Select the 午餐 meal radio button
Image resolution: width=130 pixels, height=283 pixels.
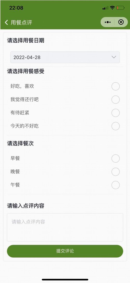pos(115,185)
